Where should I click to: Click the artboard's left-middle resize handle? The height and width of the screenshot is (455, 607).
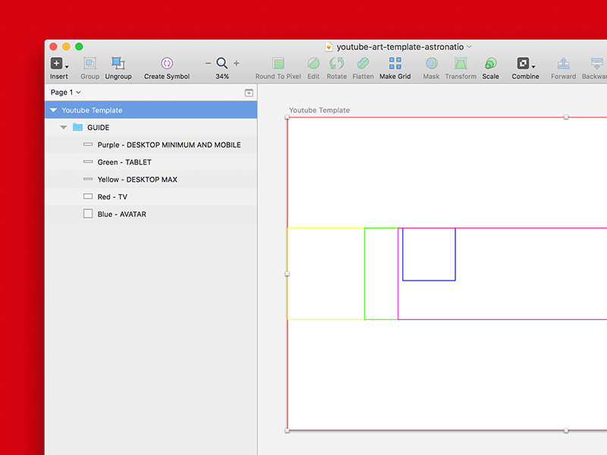point(288,274)
